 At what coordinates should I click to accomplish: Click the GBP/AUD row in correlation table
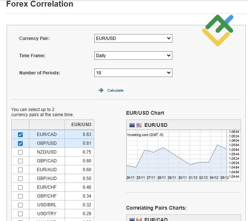(47, 178)
